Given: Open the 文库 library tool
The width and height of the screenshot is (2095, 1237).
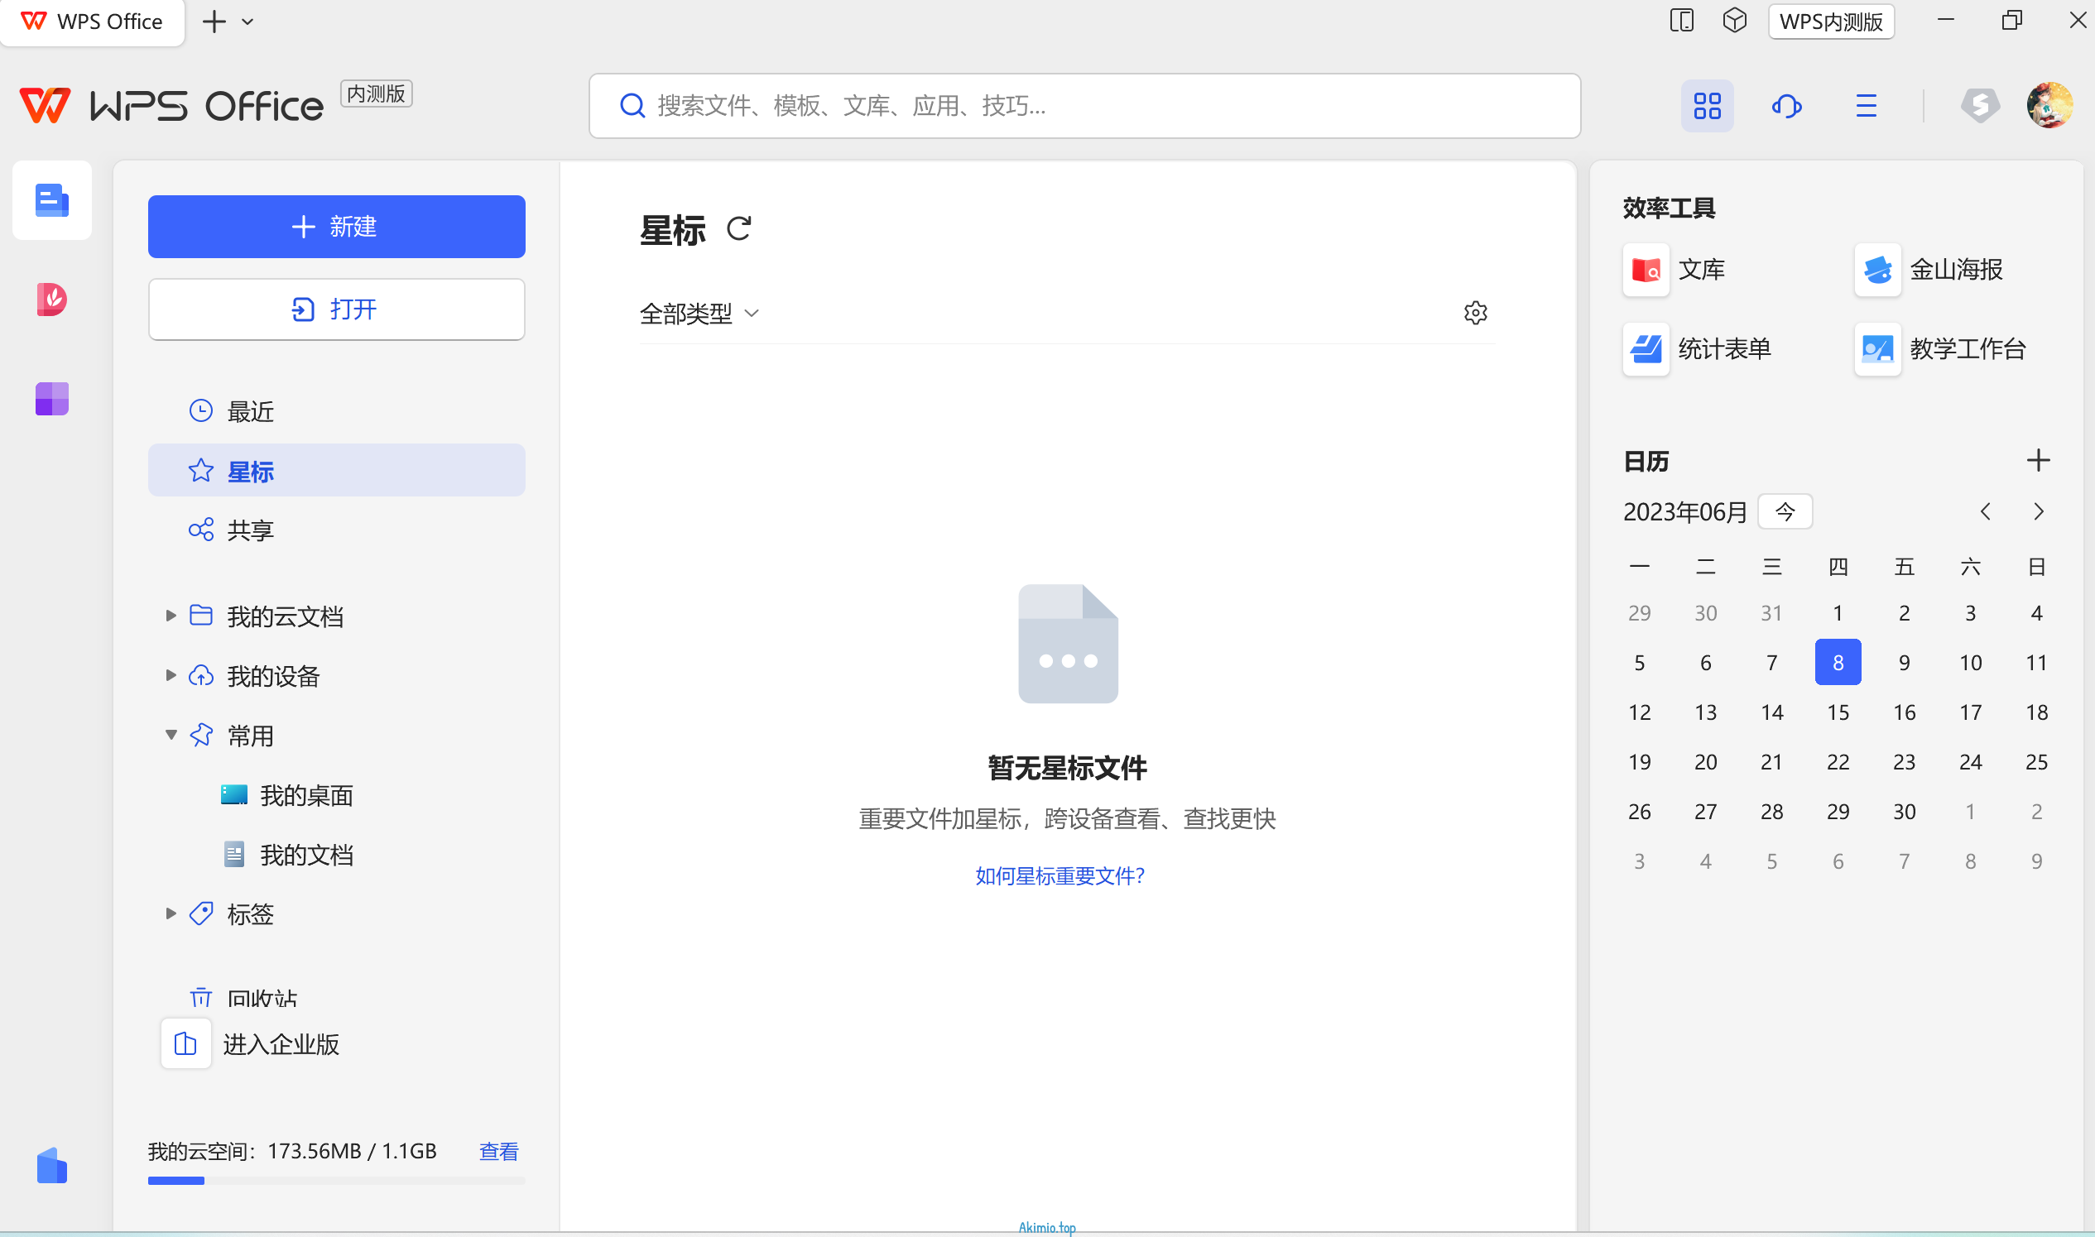Looking at the screenshot, I should click(x=1674, y=269).
